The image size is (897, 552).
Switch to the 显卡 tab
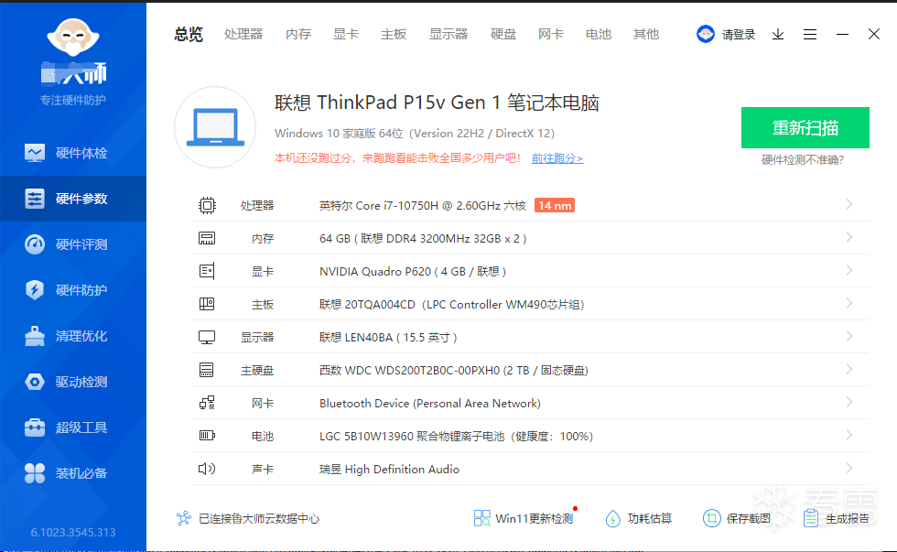point(346,34)
